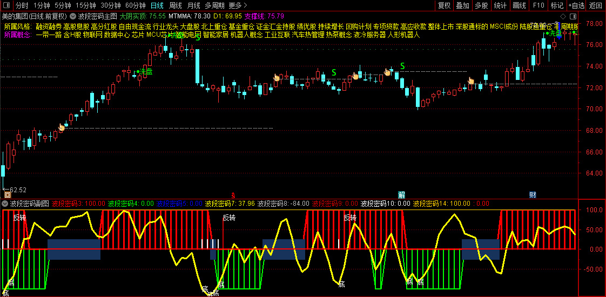This screenshot has width=606, height=297.
Task: Click the 叠加 overlay button
Action: click(x=463, y=5)
